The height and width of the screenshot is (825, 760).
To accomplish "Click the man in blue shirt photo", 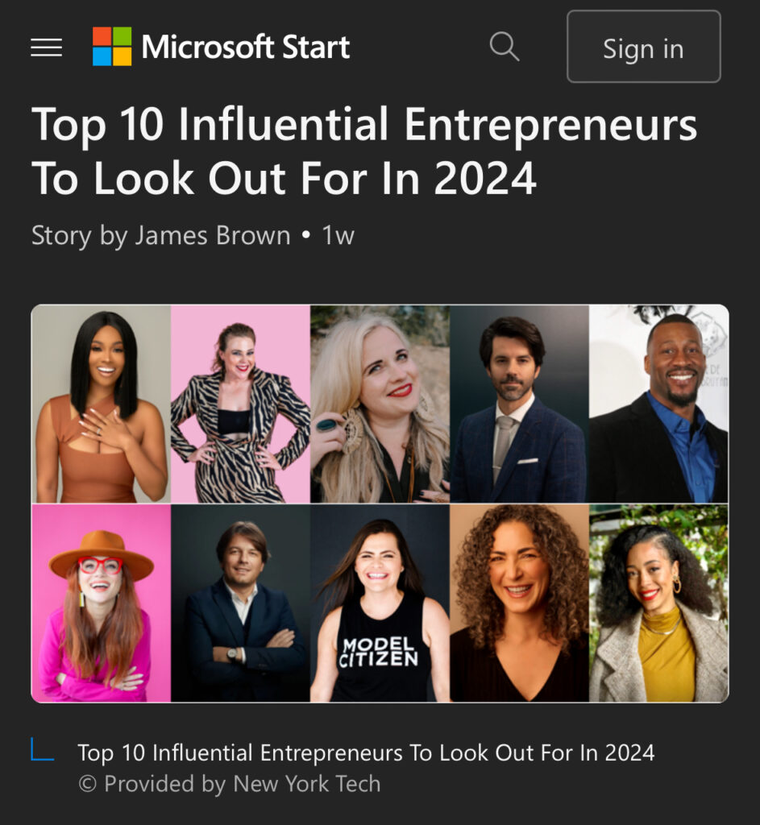I will (658, 404).
